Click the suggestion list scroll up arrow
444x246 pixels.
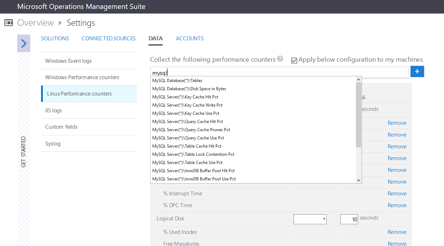[x=359, y=80]
